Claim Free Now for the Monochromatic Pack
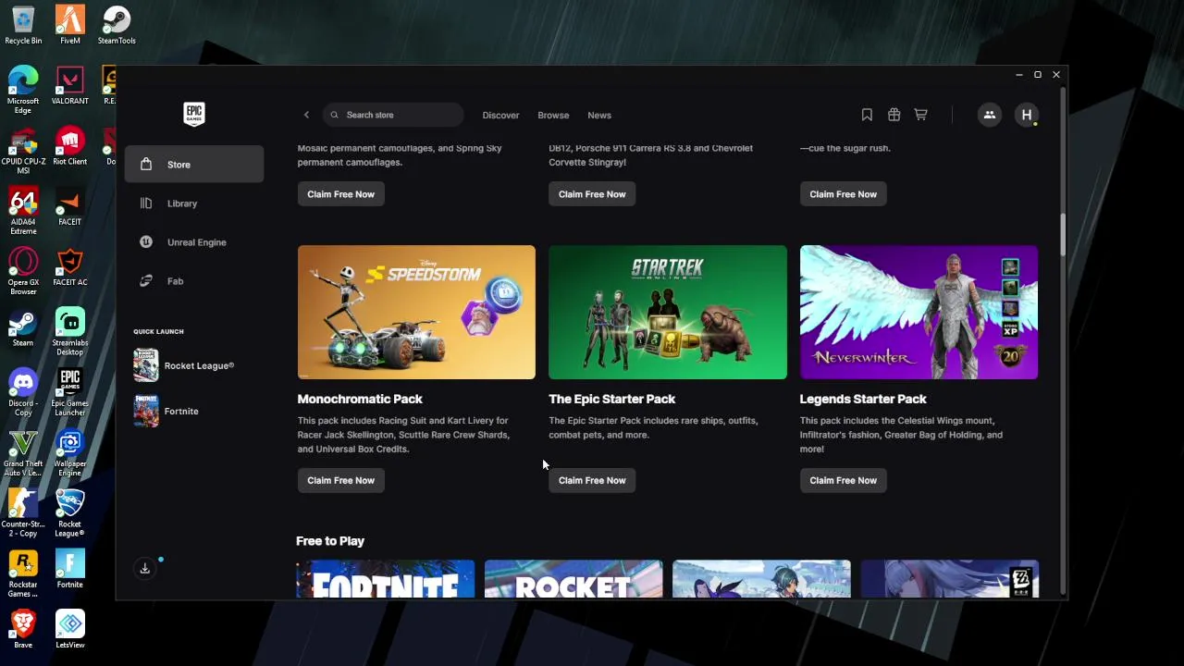 (x=341, y=480)
